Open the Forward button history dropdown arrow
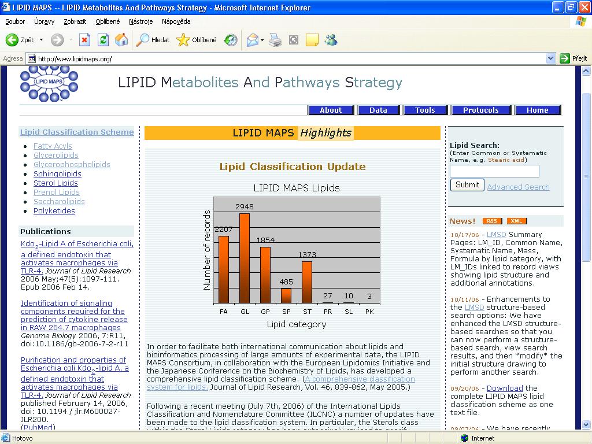 click(x=71, y=40)
